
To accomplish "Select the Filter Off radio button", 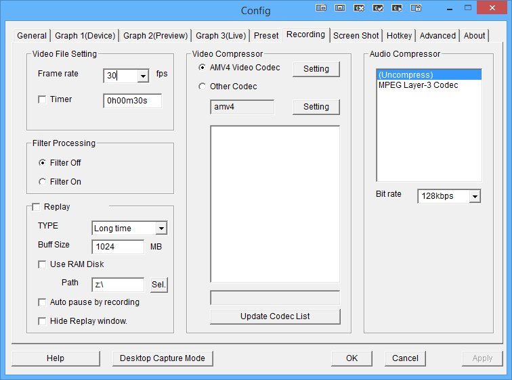I will click(x=42, y=163).
